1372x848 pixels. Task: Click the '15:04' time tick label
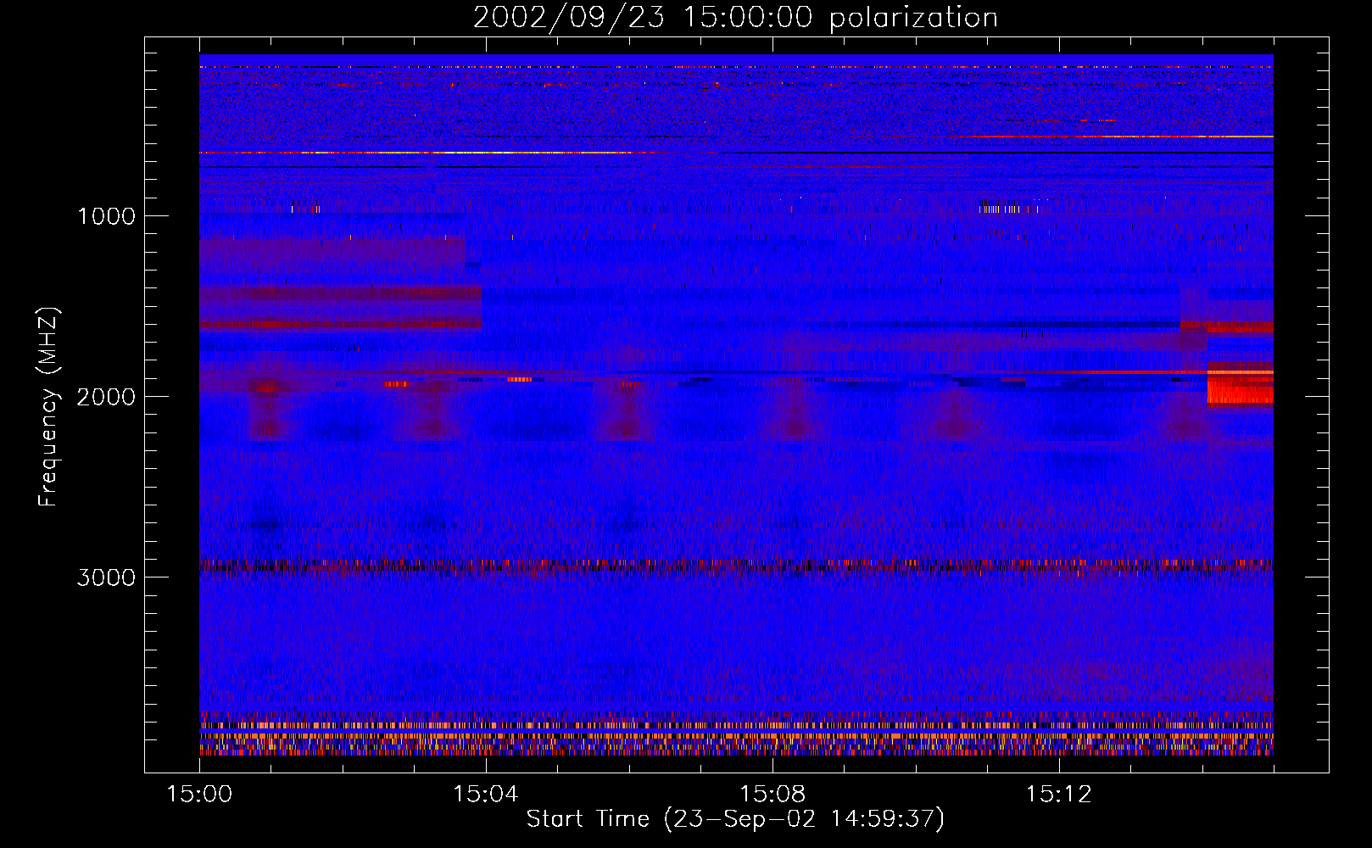[486, 794]
